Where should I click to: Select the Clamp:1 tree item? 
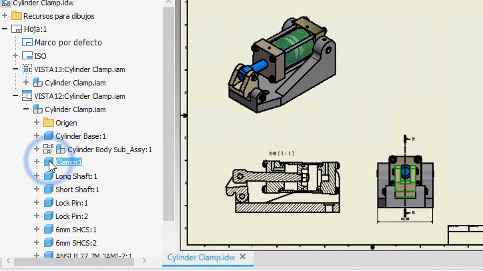coord(69,162)
